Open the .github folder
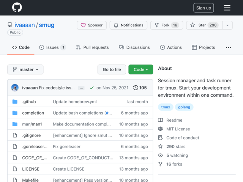Screen dimensions: 243x182 click(x=29, y=102)
